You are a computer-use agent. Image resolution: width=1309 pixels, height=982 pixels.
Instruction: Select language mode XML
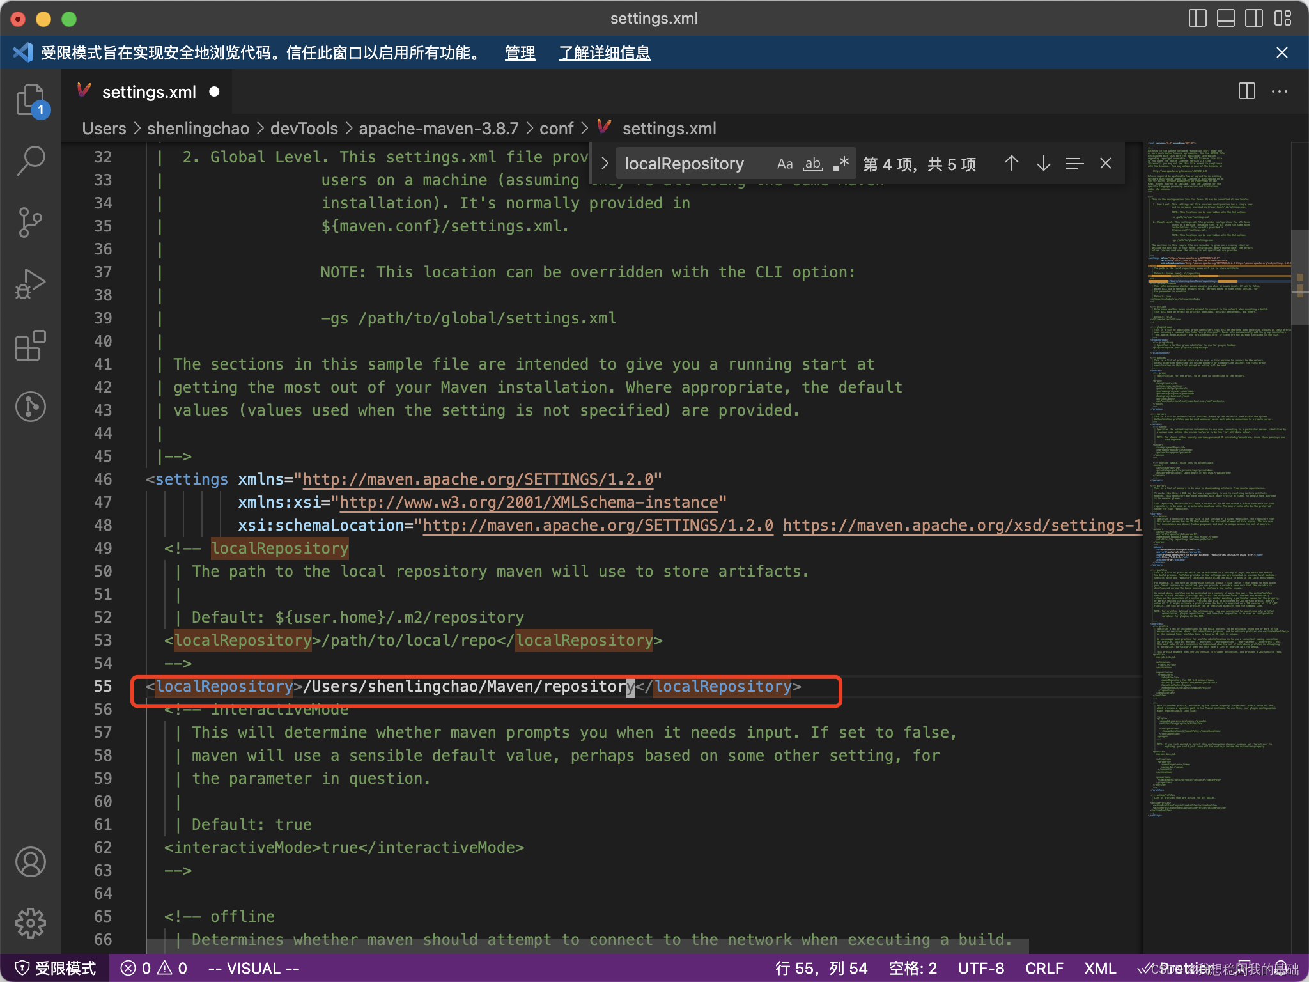click(x=1100, y=968)
